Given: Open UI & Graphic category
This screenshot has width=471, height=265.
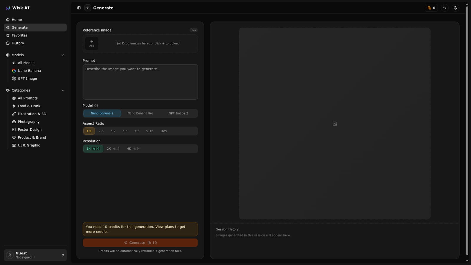Looking at the screenshot, I should tap(38, 145).
